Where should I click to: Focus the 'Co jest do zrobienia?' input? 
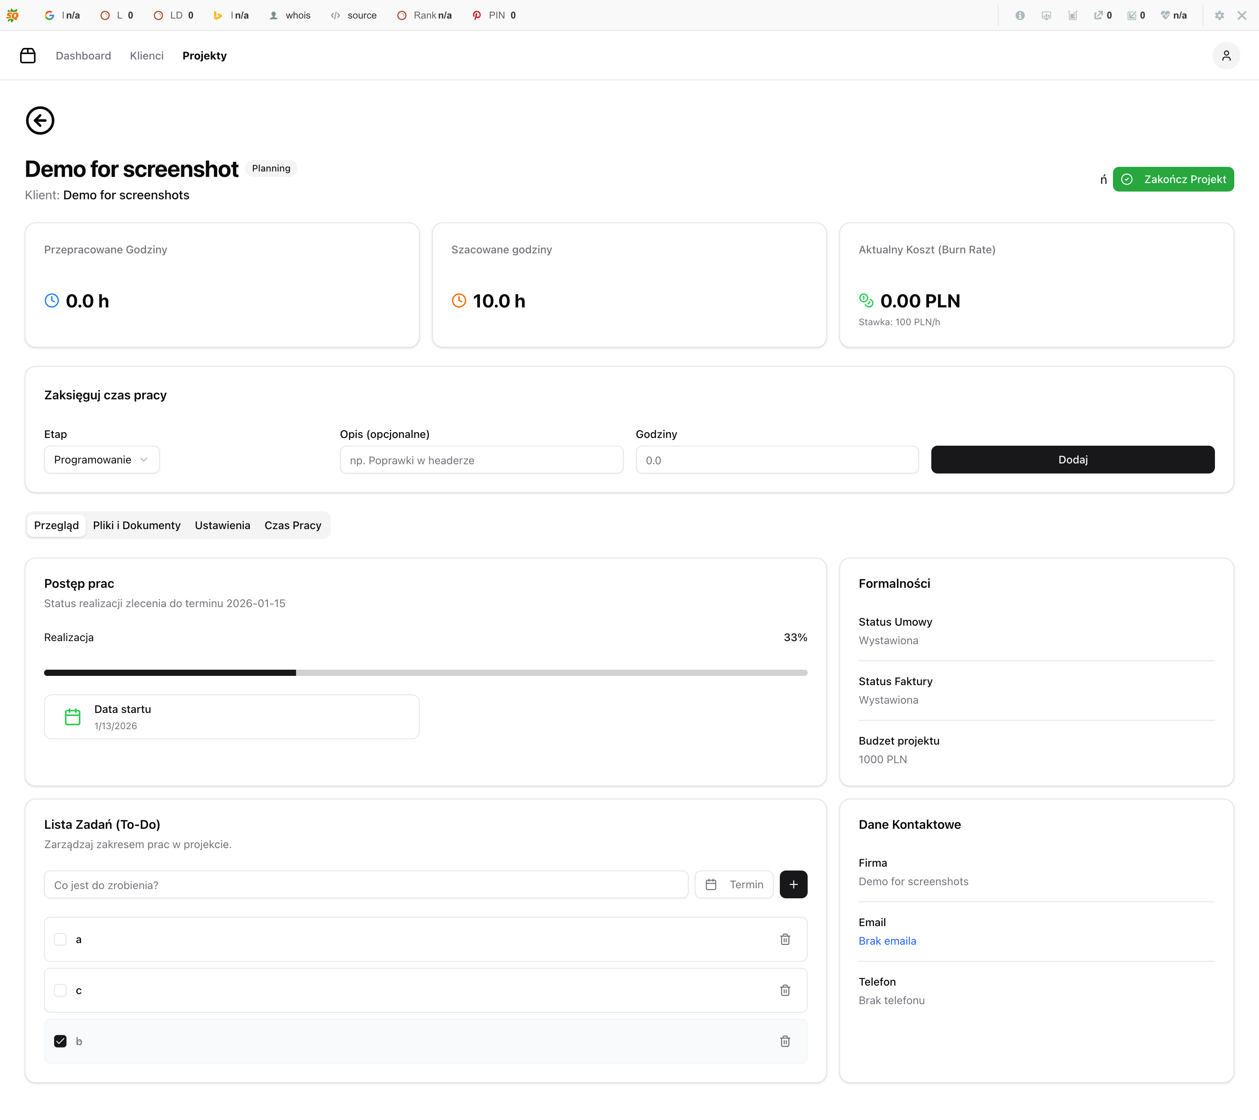coord(366,885)
